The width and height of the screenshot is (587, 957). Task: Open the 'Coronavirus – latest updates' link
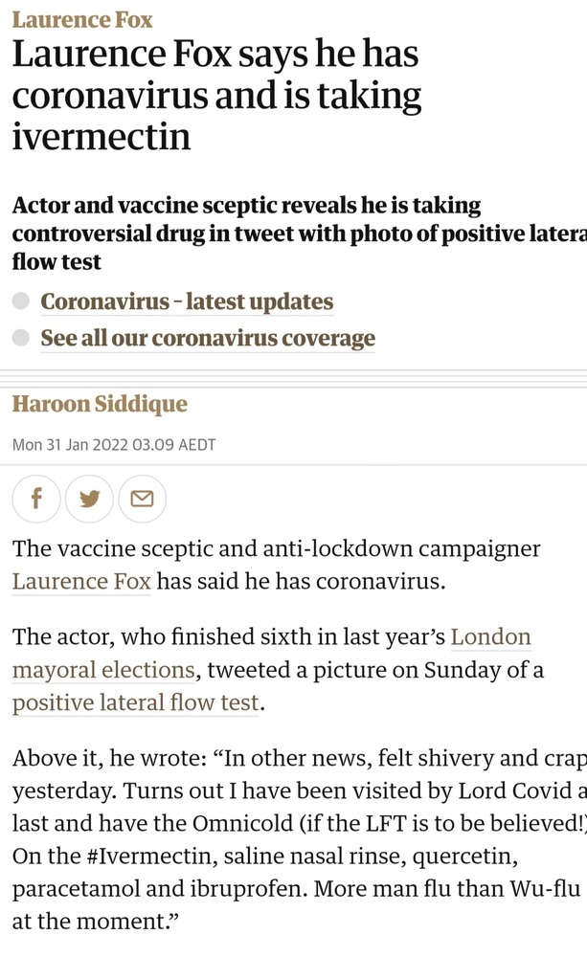click(x=187, y=302)
